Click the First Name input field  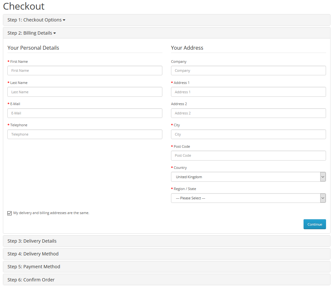pyautogui.click(x=85, y=71)
